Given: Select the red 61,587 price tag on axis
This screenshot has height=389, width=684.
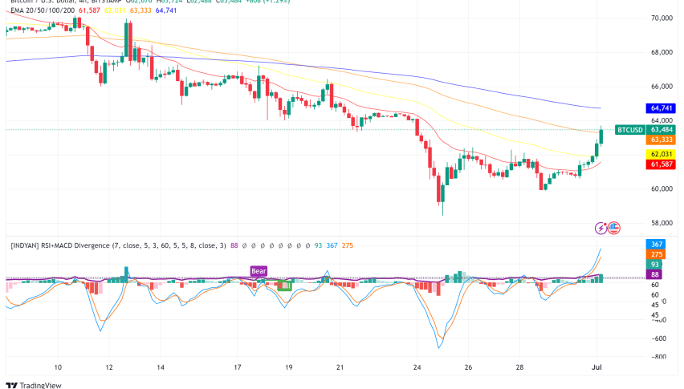Looking at the screenshot, I should coord(661,164).
